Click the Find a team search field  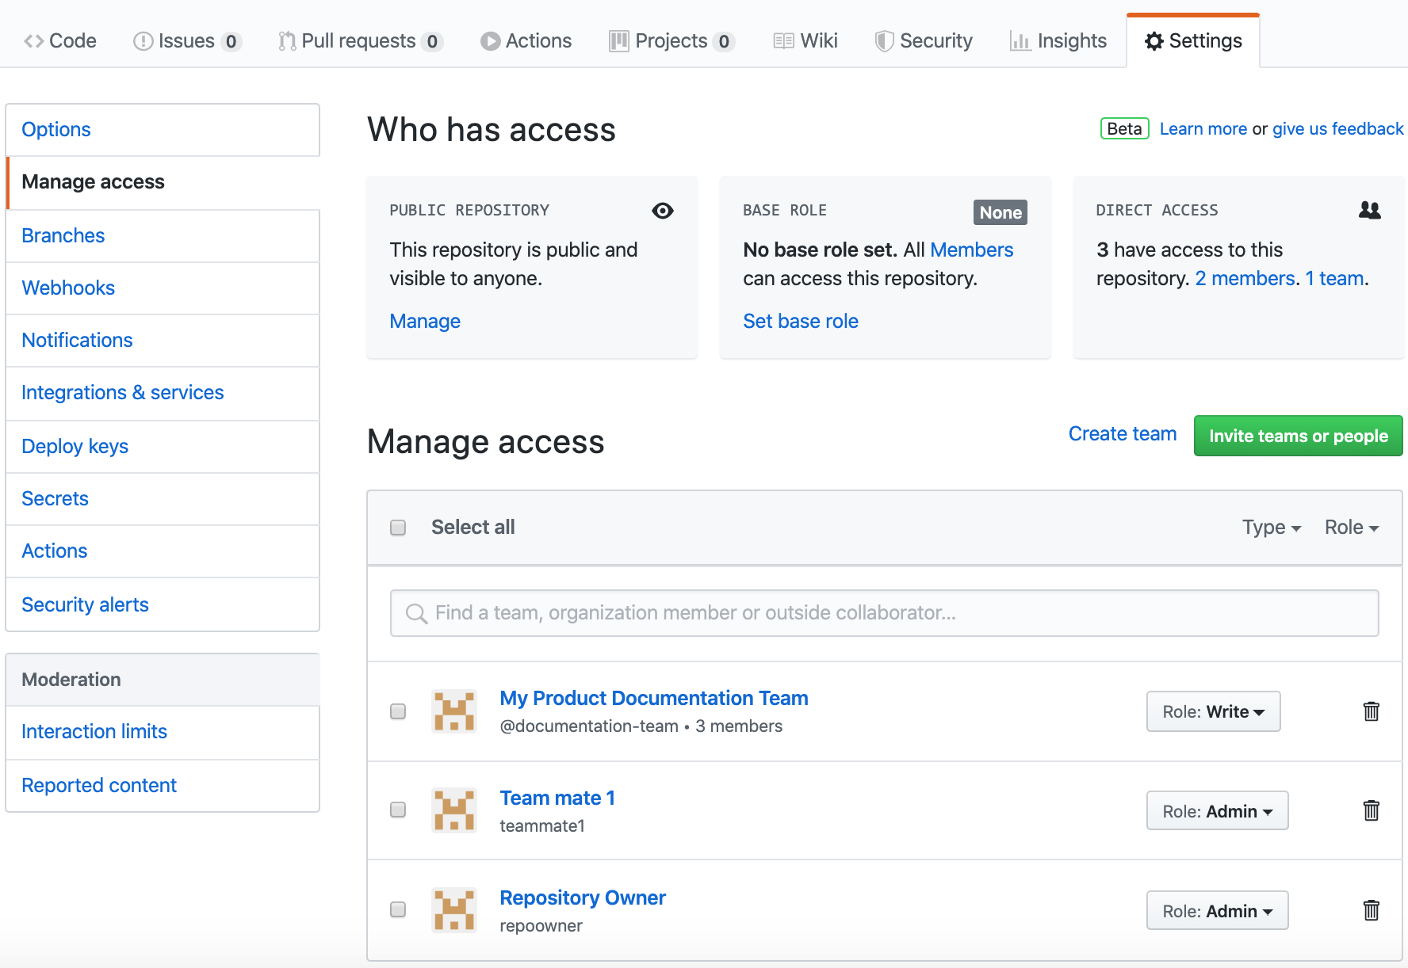[x=884, y=613]
